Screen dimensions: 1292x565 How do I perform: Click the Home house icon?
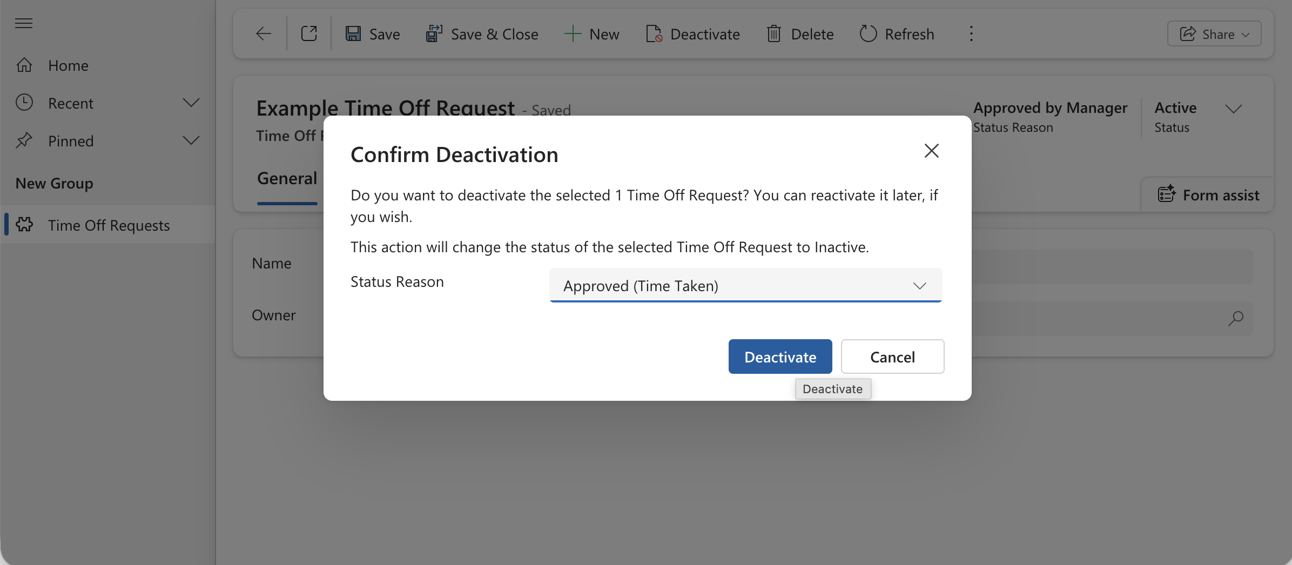click(24, 65)
